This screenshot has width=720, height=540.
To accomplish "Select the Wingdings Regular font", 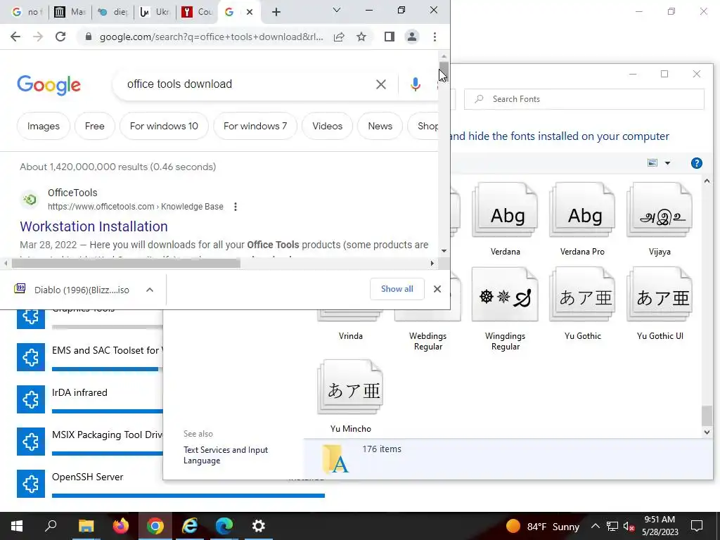I will pyautogui.click(x=505, y=309).
